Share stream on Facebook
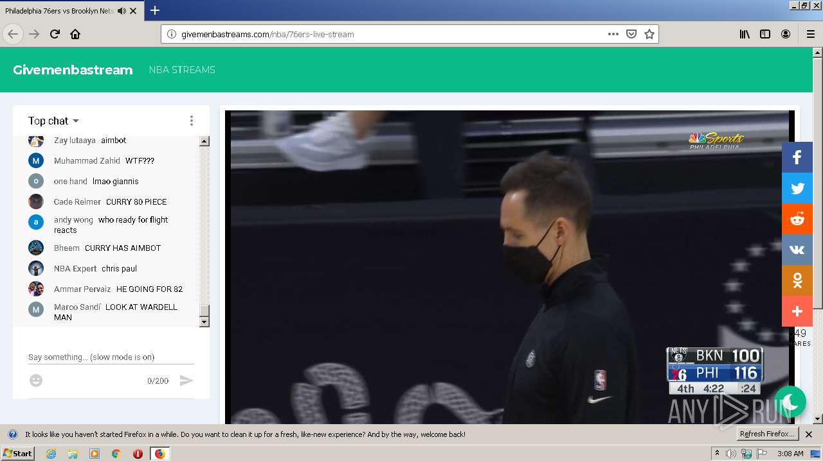 [797, 157]
